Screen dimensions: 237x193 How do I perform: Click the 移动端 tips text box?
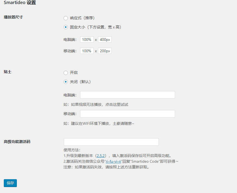127,114
